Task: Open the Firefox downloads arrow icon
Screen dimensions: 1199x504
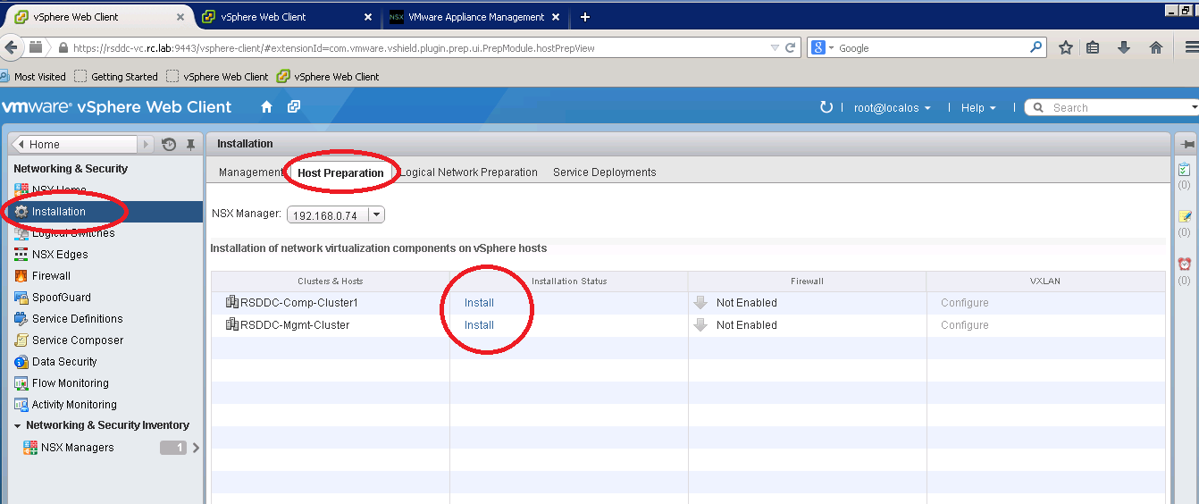Action: [1124, 48]
